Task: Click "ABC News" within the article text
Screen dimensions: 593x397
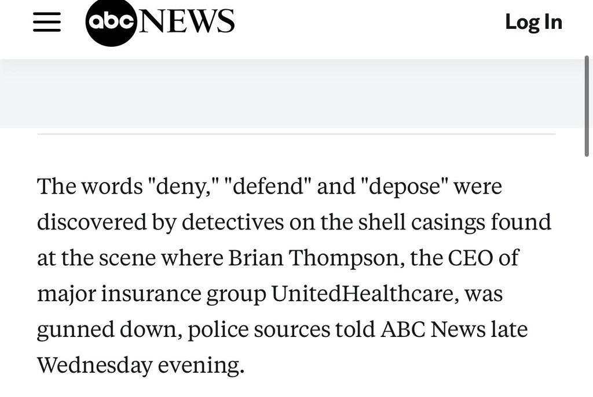Action: click(x=433, y=329)
